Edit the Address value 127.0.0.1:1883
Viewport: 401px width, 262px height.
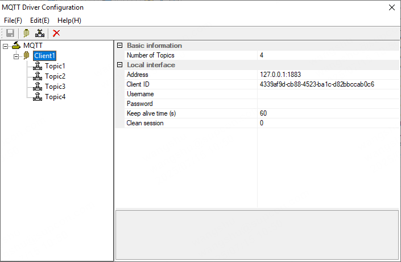click(328, 75)
